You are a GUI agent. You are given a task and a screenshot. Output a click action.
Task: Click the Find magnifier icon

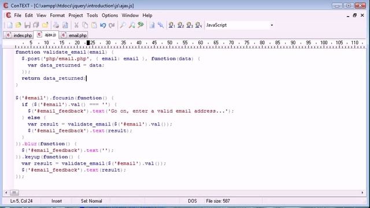click(x=123, y=25)
